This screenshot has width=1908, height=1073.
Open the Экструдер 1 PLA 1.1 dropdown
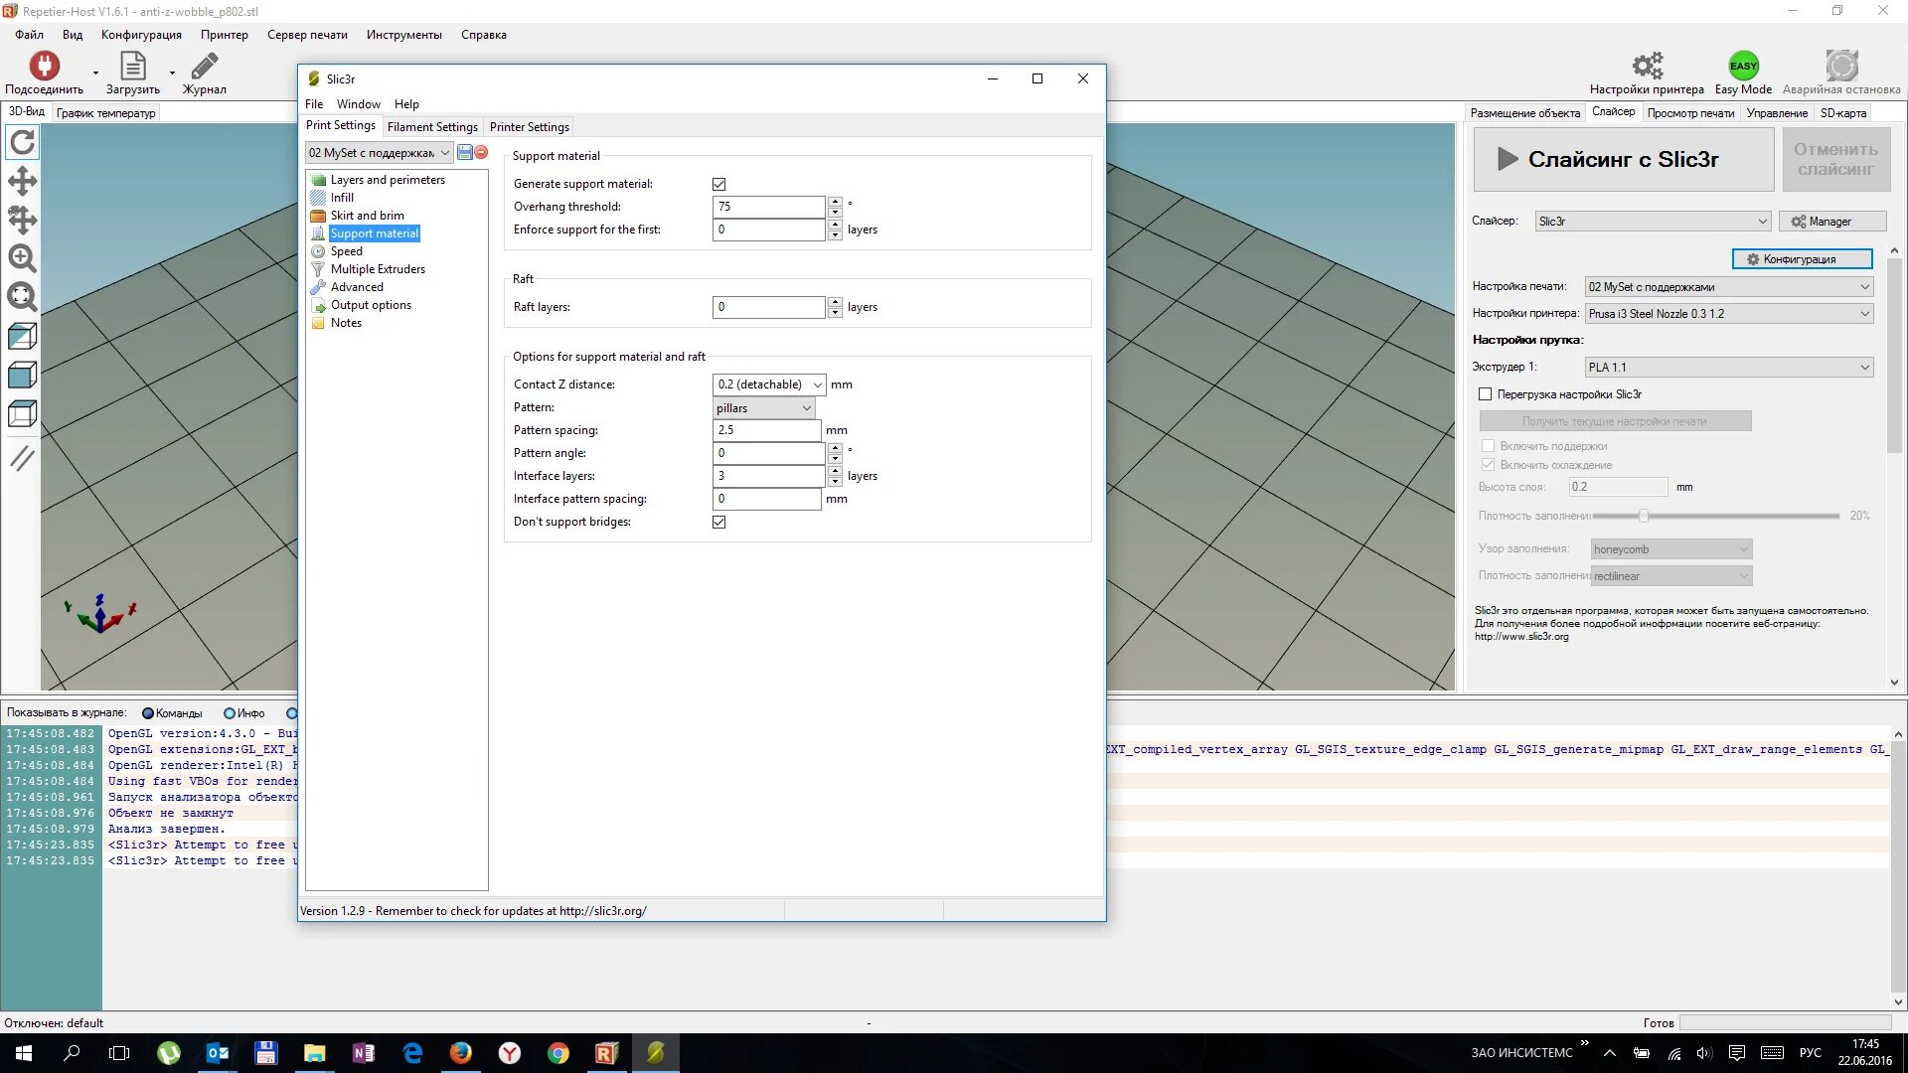tap(1728, 368)
